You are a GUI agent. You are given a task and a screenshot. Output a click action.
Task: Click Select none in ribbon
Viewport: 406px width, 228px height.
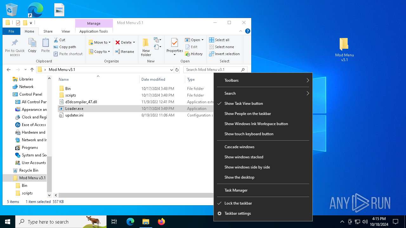(221, 47)
